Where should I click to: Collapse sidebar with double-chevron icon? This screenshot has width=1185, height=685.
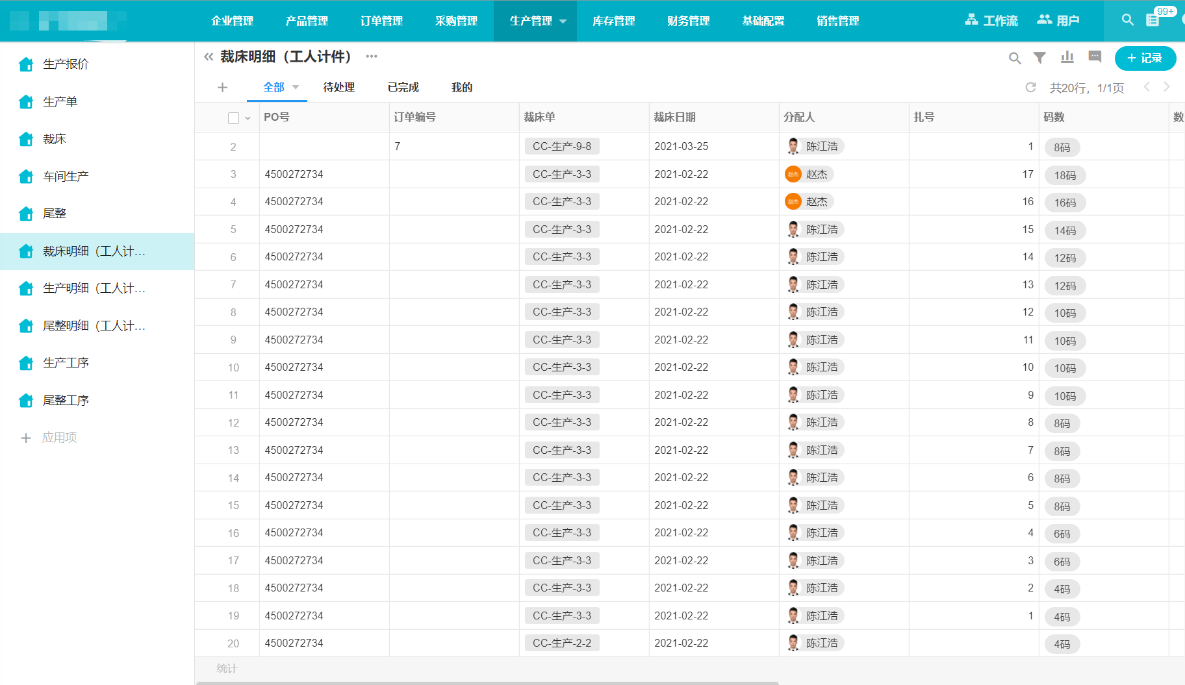[x=209, y=57]
